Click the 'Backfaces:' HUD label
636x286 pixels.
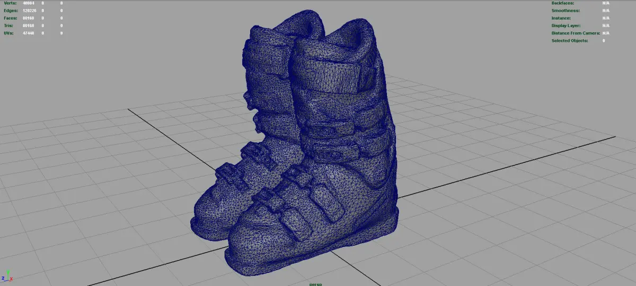coord(564,3)
